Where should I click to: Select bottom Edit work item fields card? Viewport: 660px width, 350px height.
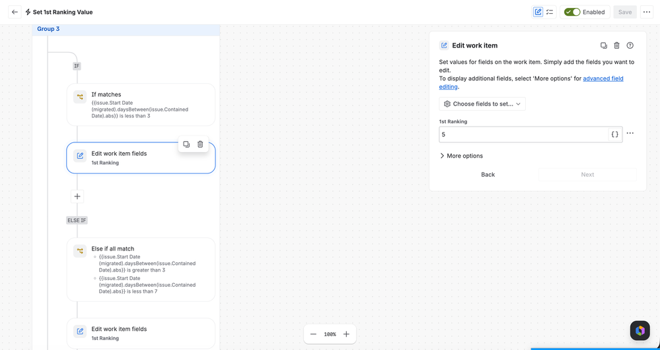141,334
